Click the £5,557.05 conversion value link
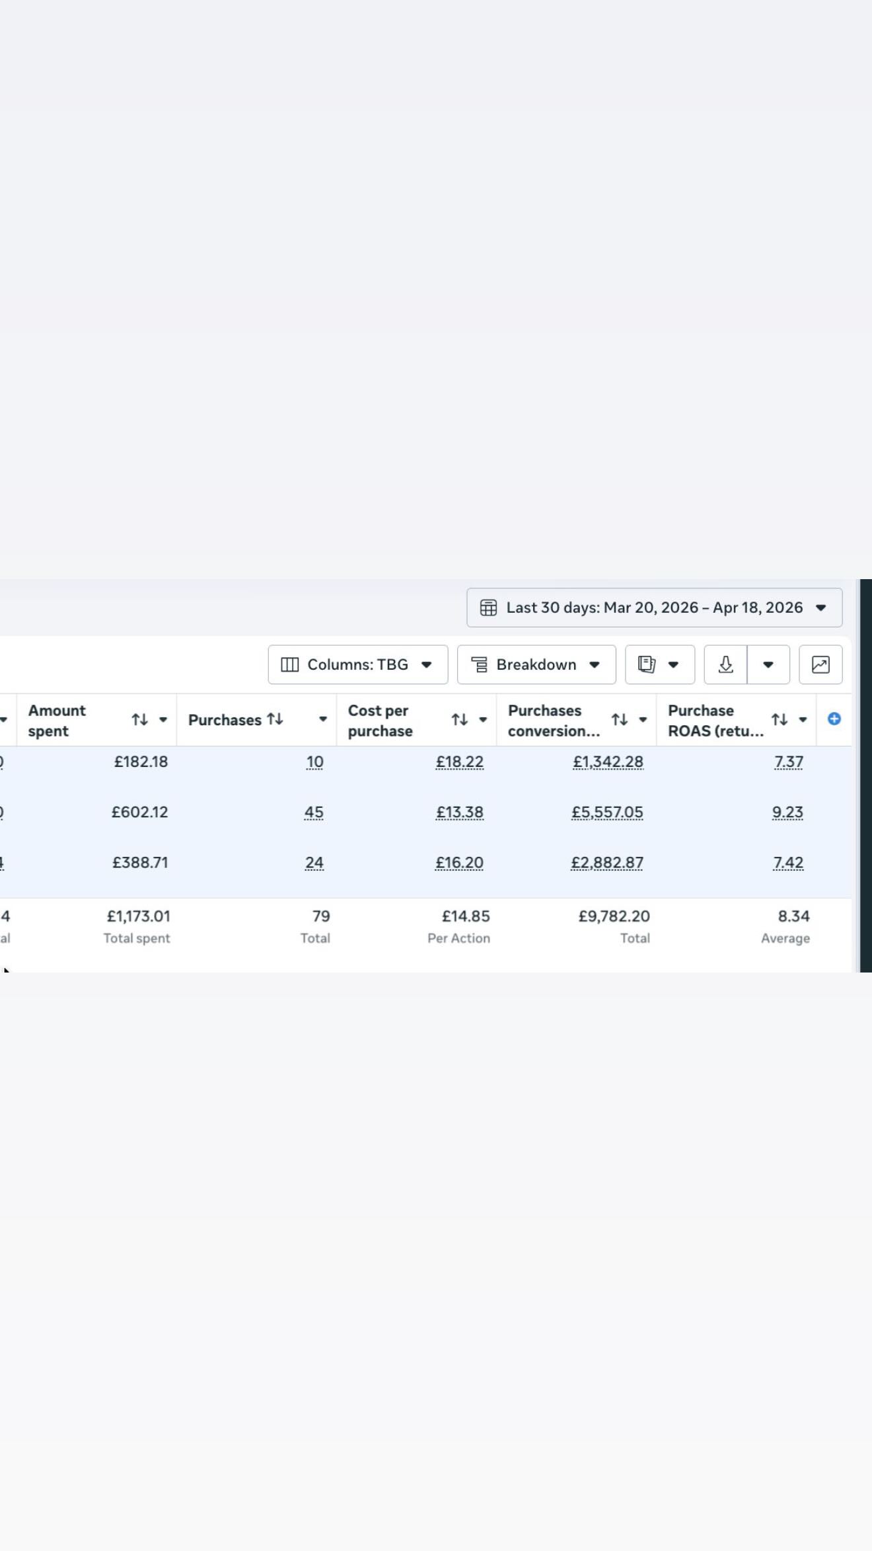 [607, 813]
